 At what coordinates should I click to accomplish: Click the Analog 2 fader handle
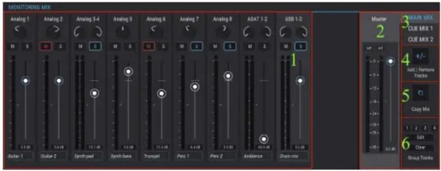pos(59,80)
